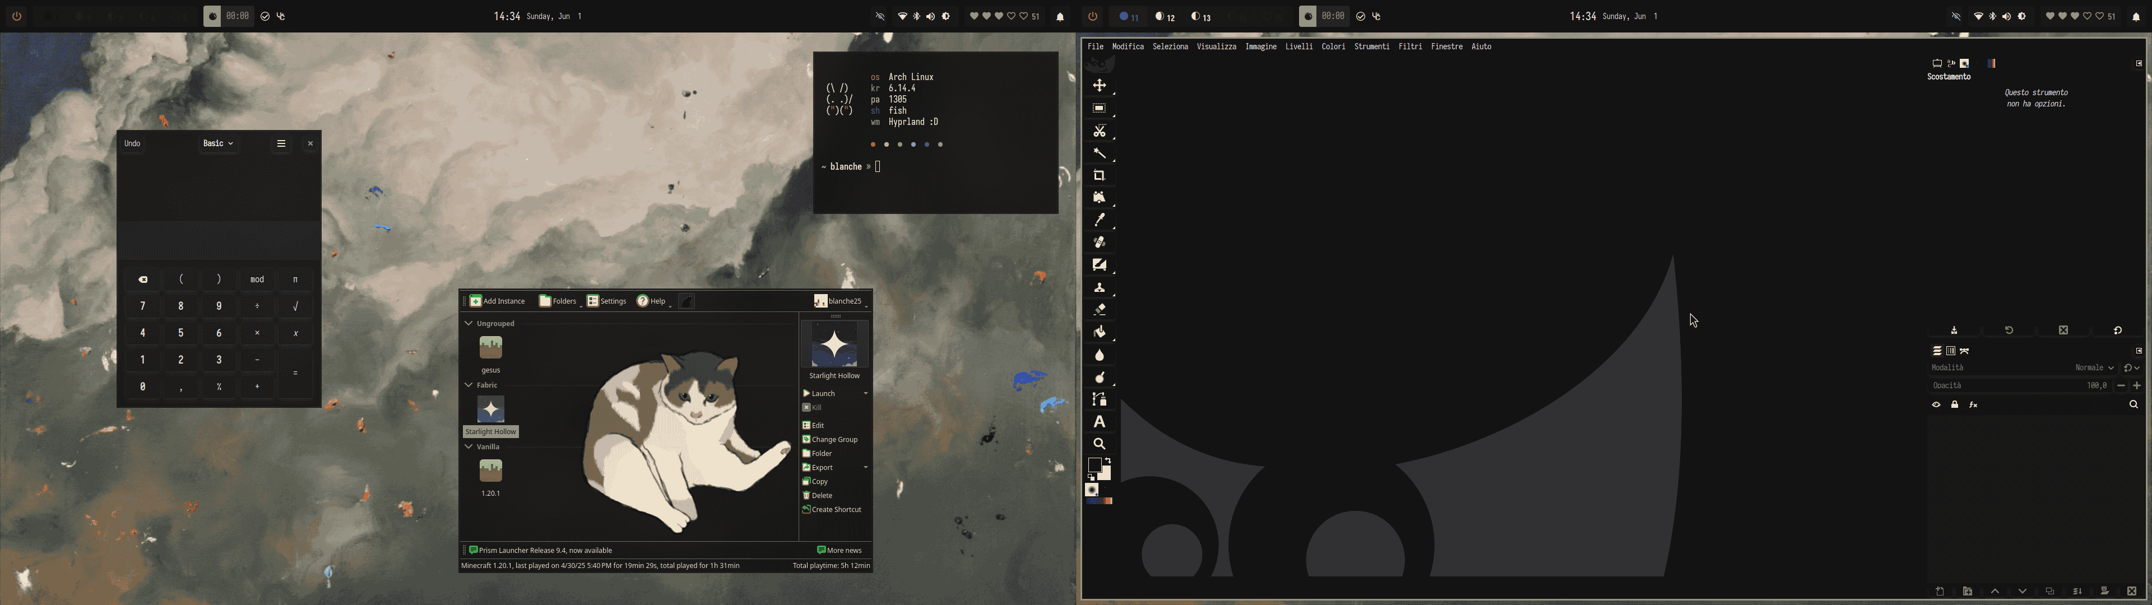This screenshot has height=605, width=2152.
Task: Select the Blur droplet tool
Action: (x=1100, y=355)
